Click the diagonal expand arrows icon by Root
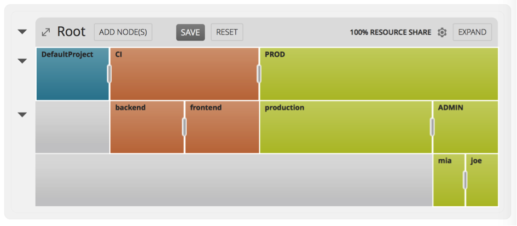 click(45, 32)
